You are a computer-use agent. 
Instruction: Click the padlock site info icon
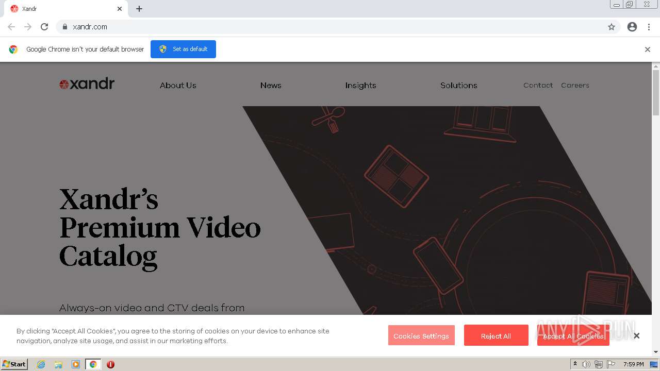pyautogui.click(x=65, y=27)
